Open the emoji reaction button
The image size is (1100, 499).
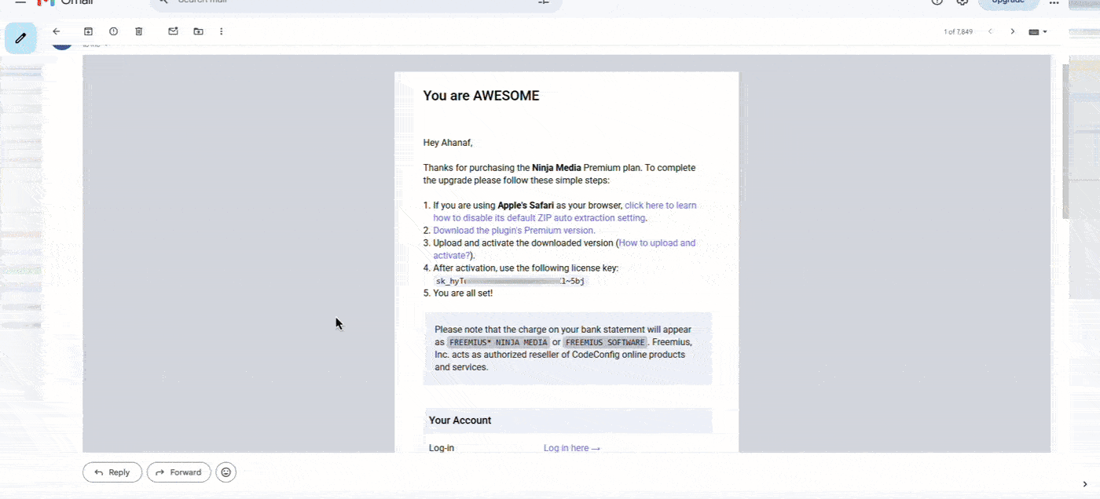pyautogui.click(x=226, y=472)
